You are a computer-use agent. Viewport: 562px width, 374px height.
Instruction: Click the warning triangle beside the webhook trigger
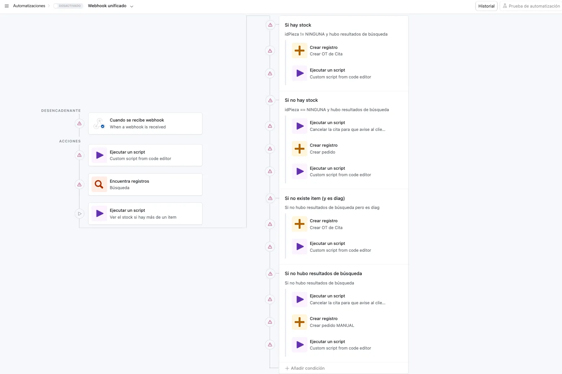[79, 123]
